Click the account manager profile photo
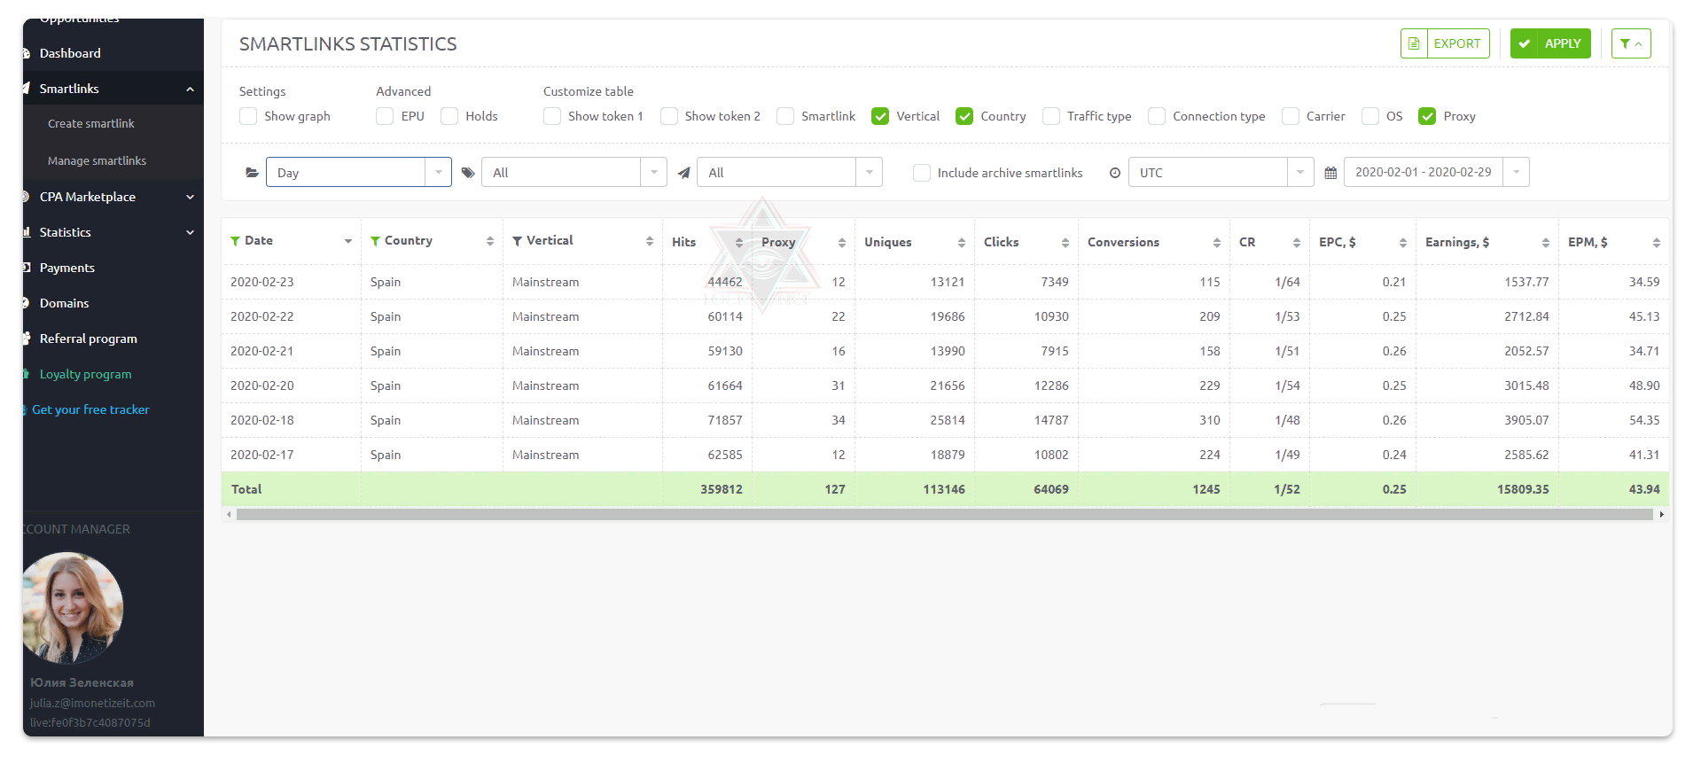Screen dimensions: 1701x771 (x=73, y=608)
